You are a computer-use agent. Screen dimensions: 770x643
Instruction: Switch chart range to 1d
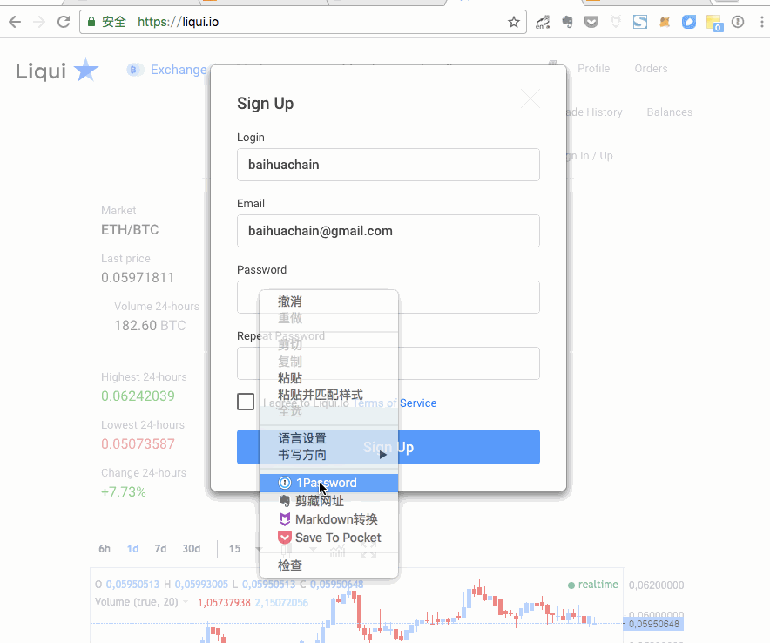(x=132, y=549)
